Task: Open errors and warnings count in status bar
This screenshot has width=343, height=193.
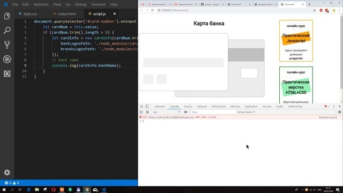Action: pyautogui.click(x=12, y=183)
